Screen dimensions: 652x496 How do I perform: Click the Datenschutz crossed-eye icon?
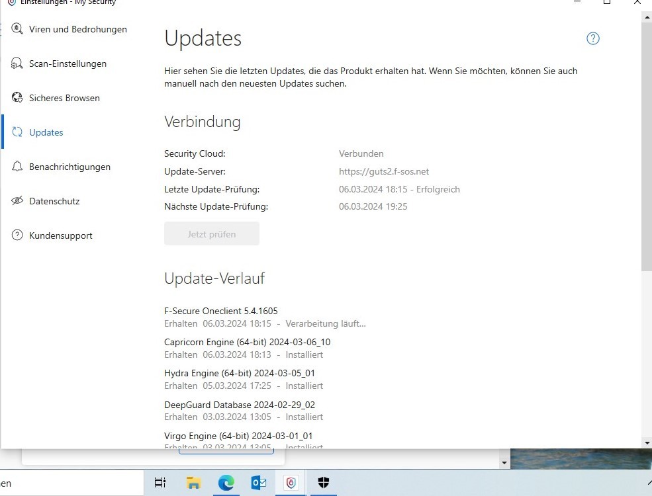(17, 201)
